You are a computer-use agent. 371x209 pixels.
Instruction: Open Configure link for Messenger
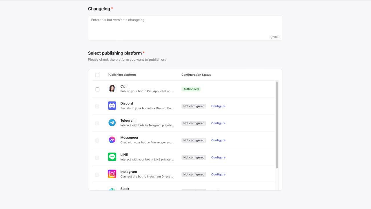(x=218, y=140)
